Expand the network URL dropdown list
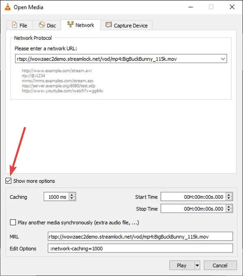Viewport: 243px width, 276px height. (223, 59)
